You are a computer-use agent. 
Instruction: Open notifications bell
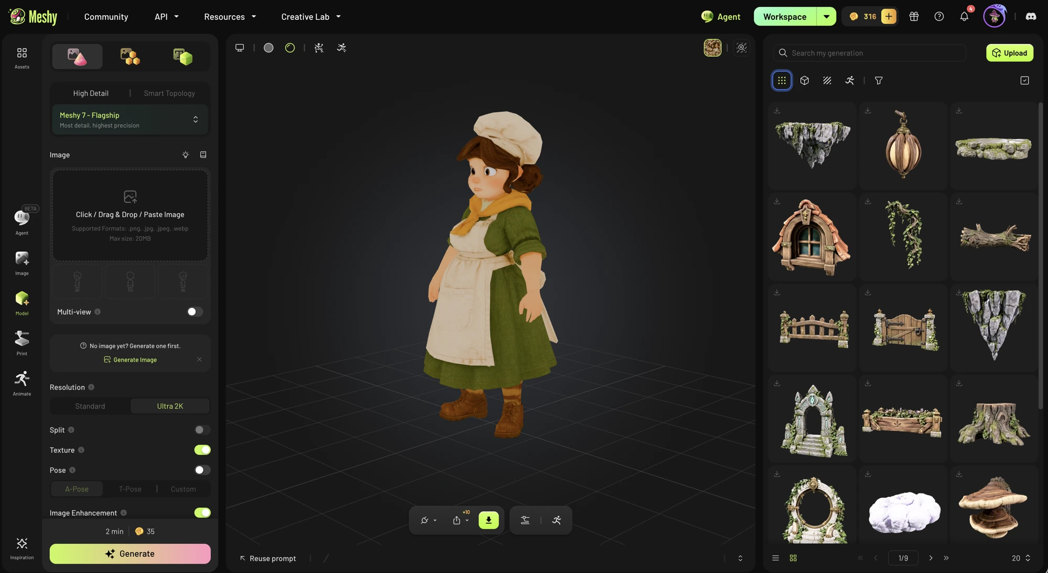(964, 17)
